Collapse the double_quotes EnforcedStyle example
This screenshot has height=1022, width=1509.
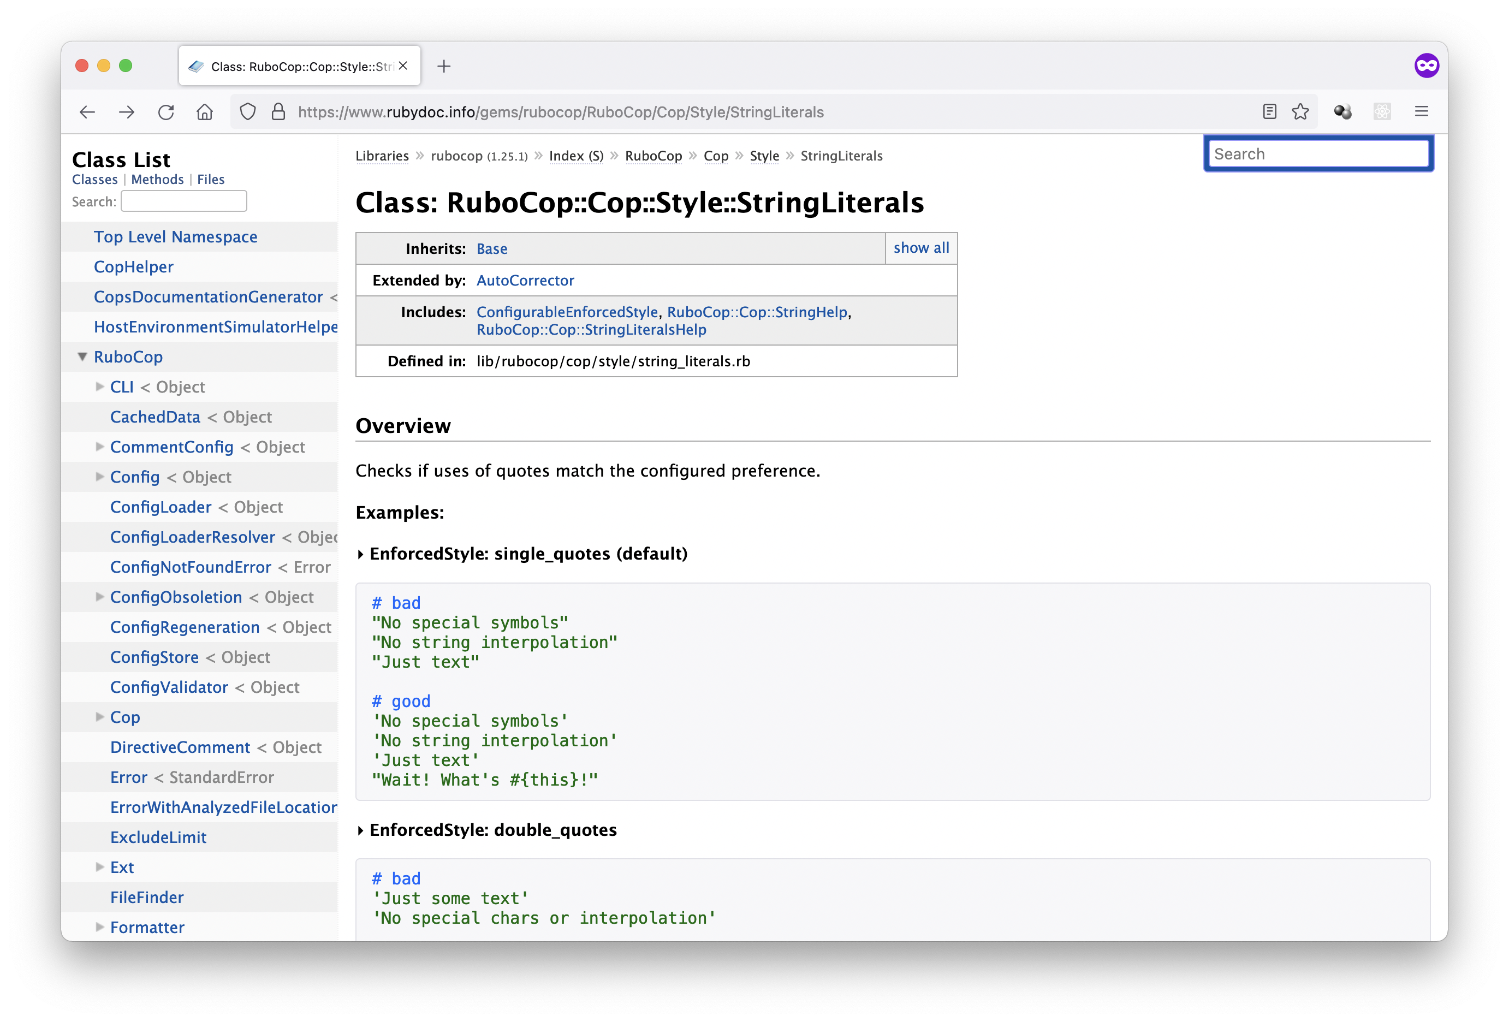pos(361,830)
